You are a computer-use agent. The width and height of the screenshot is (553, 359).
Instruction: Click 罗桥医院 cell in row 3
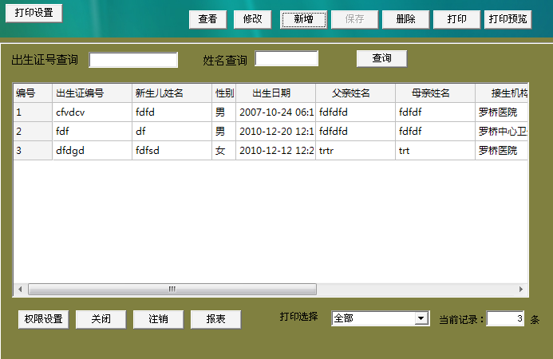[x=501, y=151]
